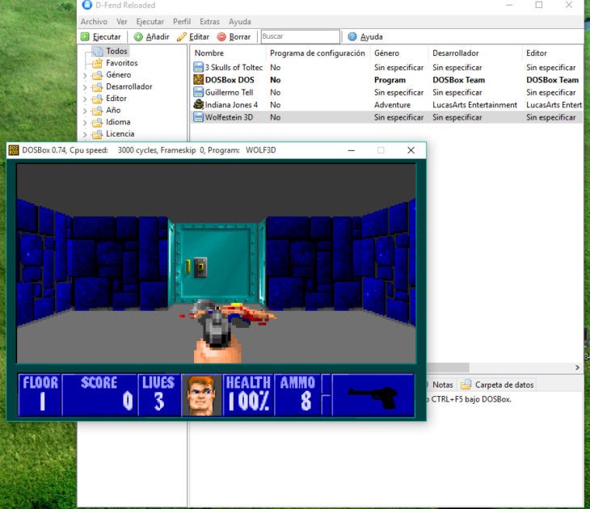The height and width of the screenshot is (509, 590).
Task: Open the Ver menu
Action: (x=122, y=22)
